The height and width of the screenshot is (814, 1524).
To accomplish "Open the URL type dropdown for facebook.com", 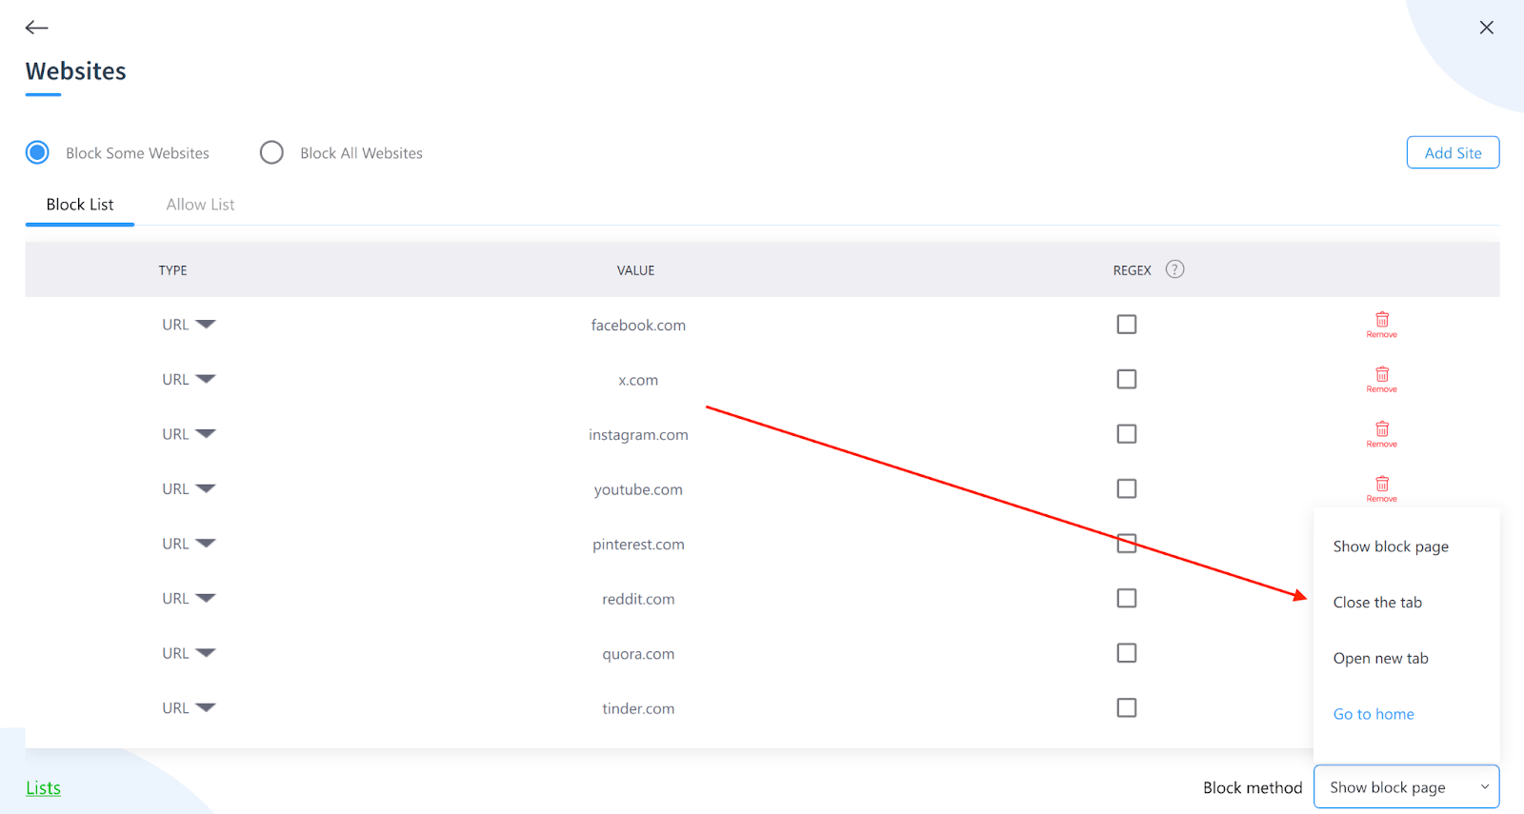I will coord(189,325).
